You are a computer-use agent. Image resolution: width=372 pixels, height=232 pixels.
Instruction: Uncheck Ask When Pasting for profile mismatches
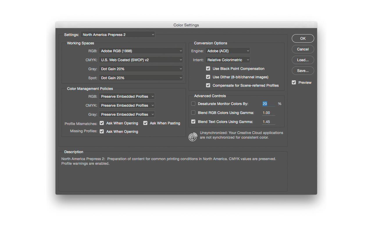(145, 123)
